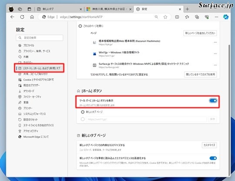Open 外観 settings
This screenshot has height=181, width=235.
coord(26,57)
